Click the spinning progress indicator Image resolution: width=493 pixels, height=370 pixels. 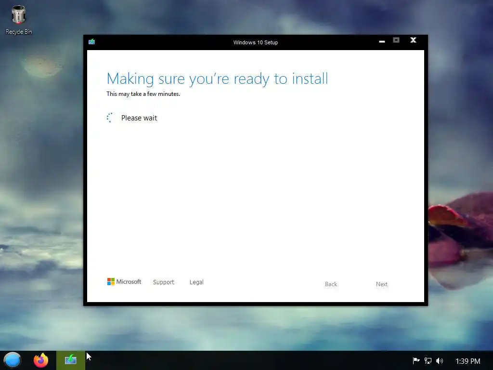[x=109, y=118]
